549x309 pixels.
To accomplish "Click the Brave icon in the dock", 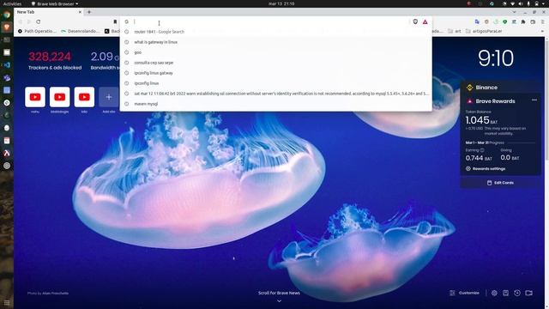I will pos(7,27).
